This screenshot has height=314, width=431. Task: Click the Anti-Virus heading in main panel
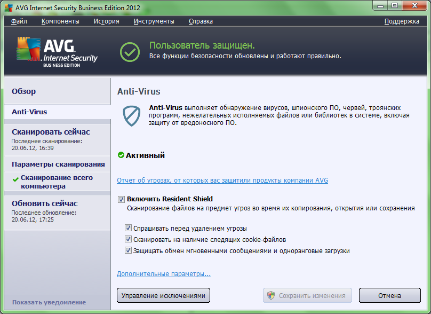pos(139,91)
